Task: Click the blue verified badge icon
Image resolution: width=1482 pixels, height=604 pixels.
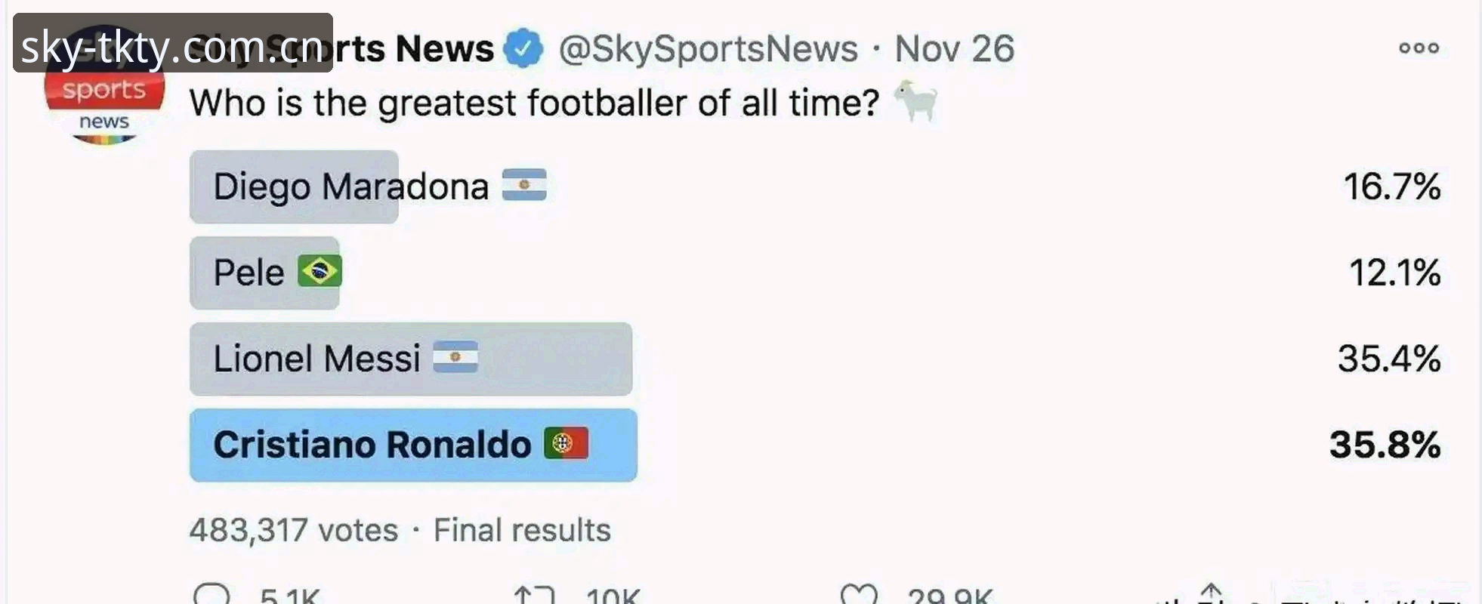Action: [523, 48]
